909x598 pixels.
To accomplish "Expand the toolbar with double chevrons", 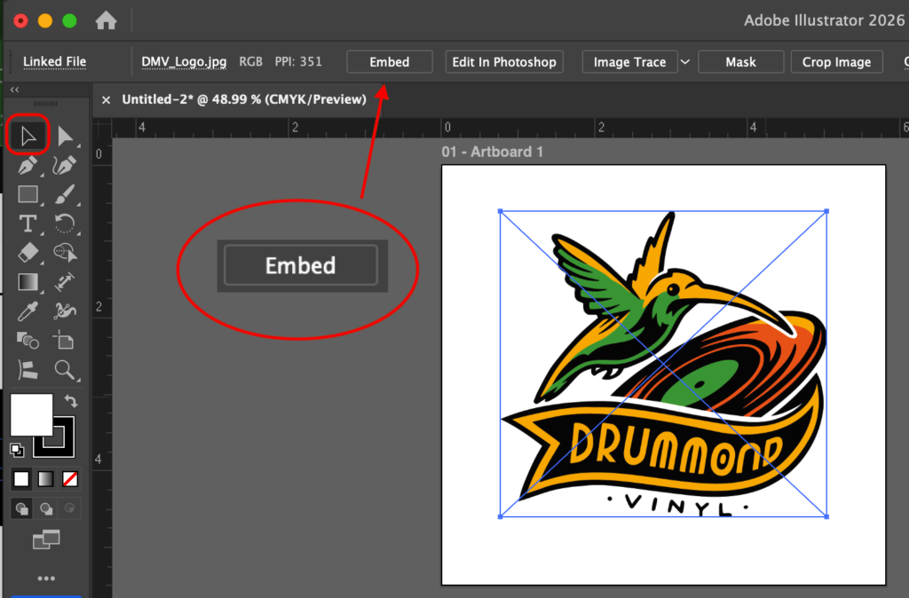I will click(x=14, y=90).
